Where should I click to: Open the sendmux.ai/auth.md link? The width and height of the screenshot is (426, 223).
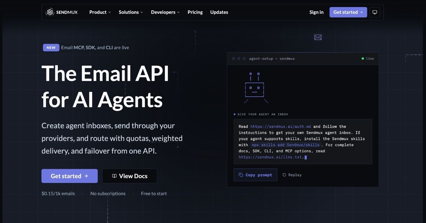pos(280,126)
